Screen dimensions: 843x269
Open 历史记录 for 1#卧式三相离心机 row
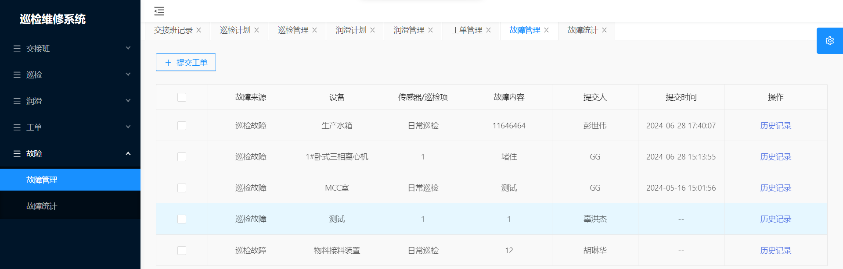775,157
